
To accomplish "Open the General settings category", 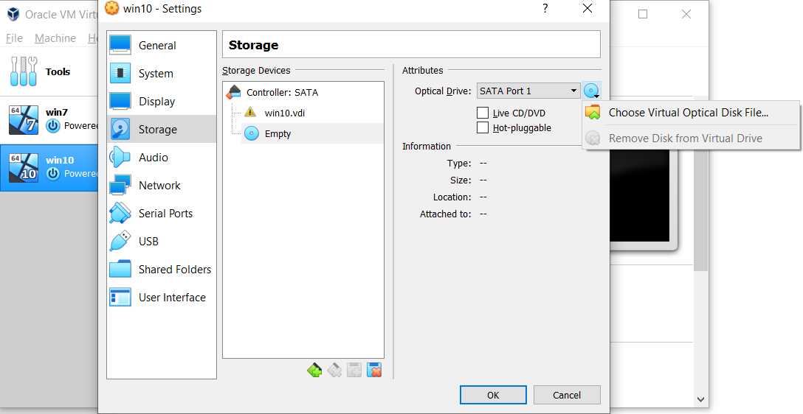I will 162,46.
